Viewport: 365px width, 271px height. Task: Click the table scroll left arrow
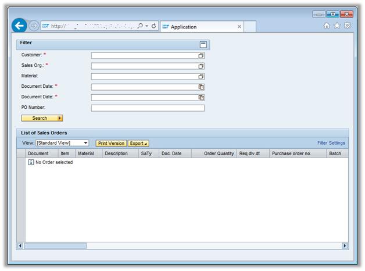coord(20,245)
